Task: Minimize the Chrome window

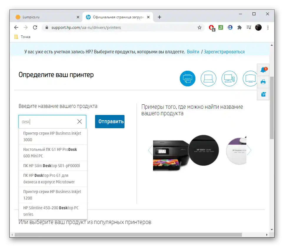Action: pyautogui.click(x=240, y=14)
